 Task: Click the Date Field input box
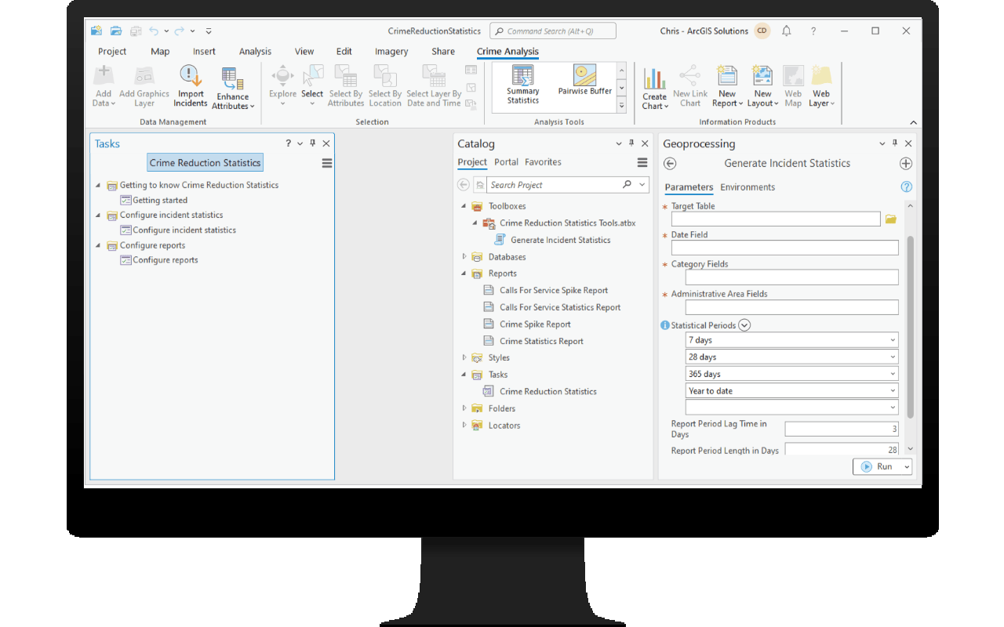point(784,248)
